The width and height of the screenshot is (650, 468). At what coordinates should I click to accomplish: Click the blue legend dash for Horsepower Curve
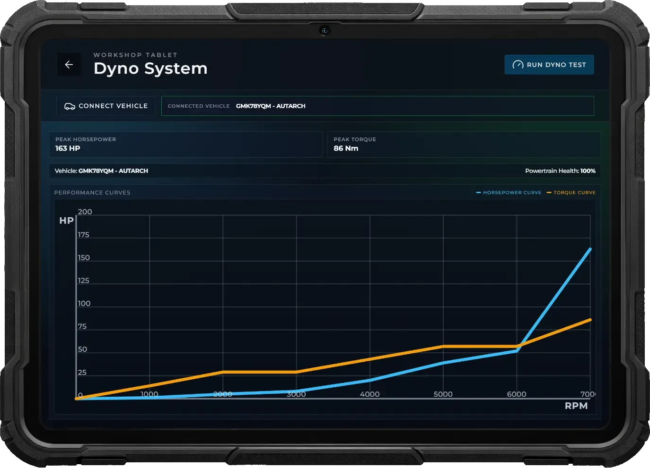pos(478,192)
